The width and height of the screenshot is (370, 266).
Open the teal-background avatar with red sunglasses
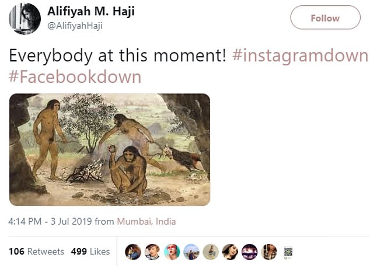tap(172, 251)
